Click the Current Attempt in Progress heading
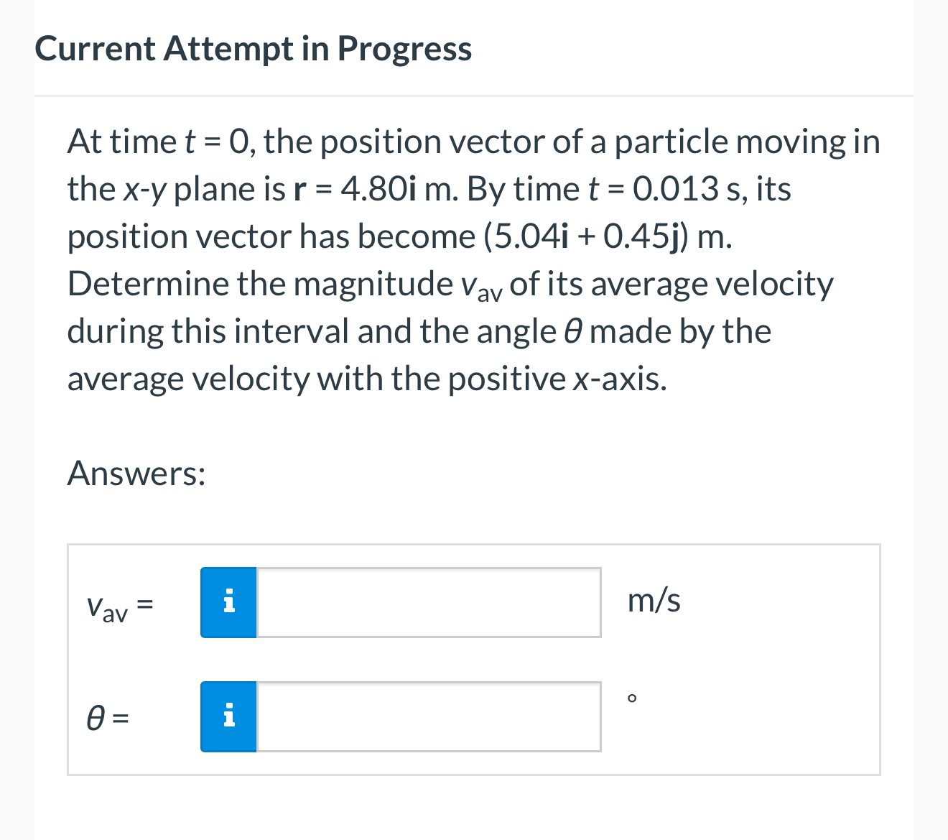Screen dimensions: 948x840 [254, 49]
